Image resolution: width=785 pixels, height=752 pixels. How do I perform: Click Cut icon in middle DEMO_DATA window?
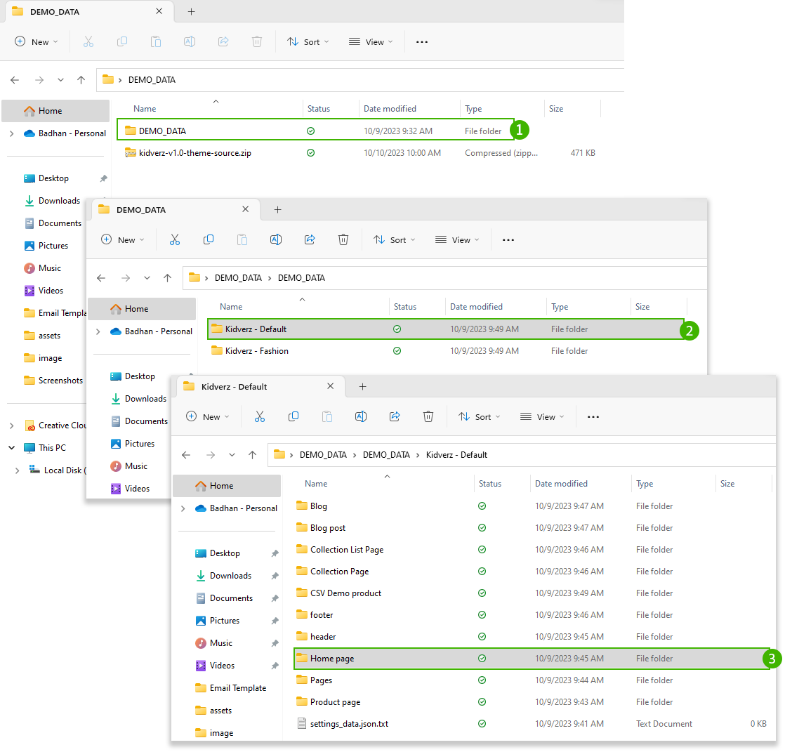[x=174, y=240]
